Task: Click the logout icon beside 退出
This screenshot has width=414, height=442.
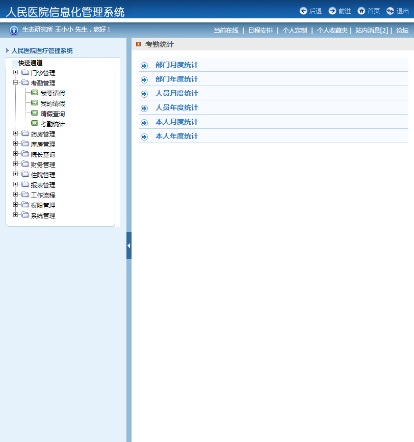Action: click(x=391, y=11)
